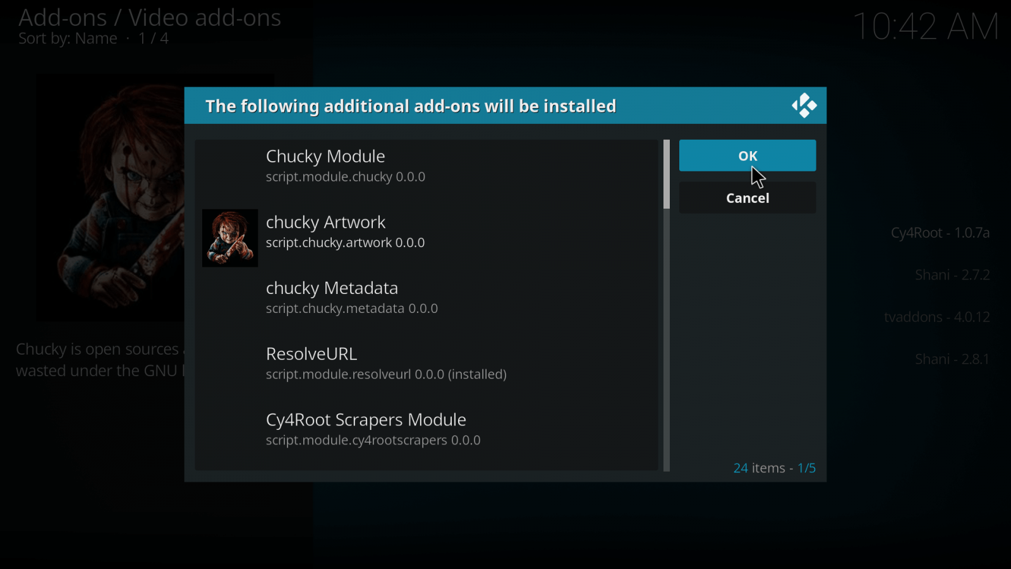Image resolution: width=1011 pixels, height=569 pixels.
Task: Click the 24 items page counter
Action: tap(774, 468)
